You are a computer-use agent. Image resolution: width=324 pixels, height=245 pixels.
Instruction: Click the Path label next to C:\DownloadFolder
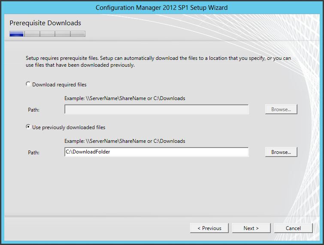33,153
